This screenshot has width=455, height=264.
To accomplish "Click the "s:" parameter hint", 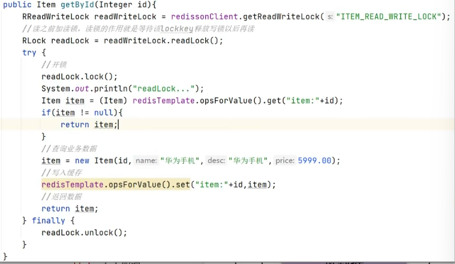I will 330,17.
